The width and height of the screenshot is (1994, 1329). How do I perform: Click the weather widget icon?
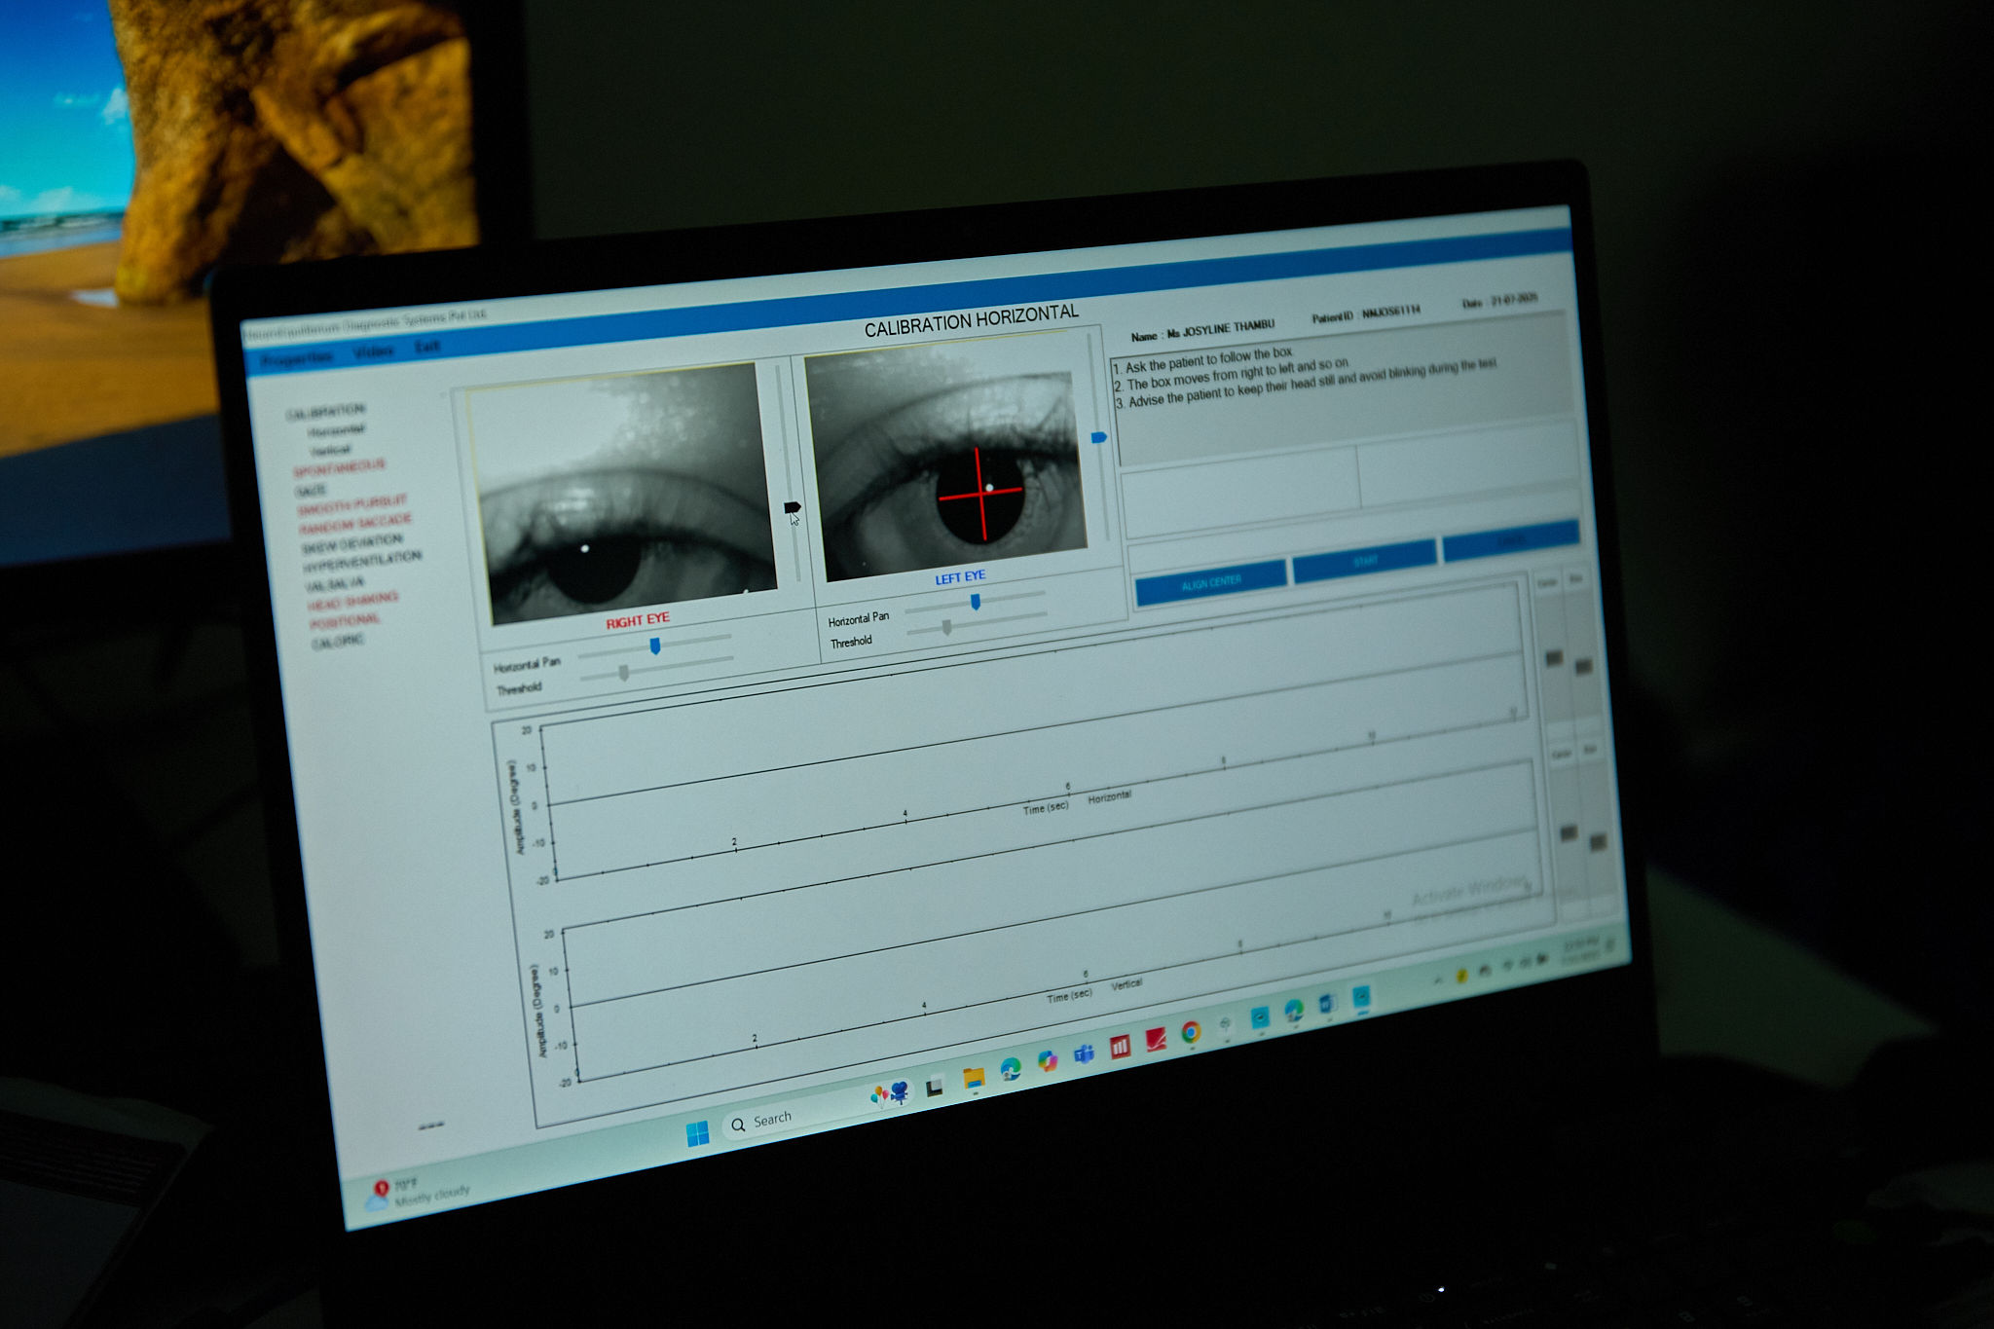point(379,1195)
